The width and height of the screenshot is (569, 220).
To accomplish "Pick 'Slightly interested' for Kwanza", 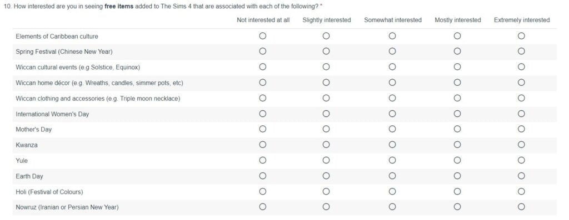I will click(x=326, y=145).
